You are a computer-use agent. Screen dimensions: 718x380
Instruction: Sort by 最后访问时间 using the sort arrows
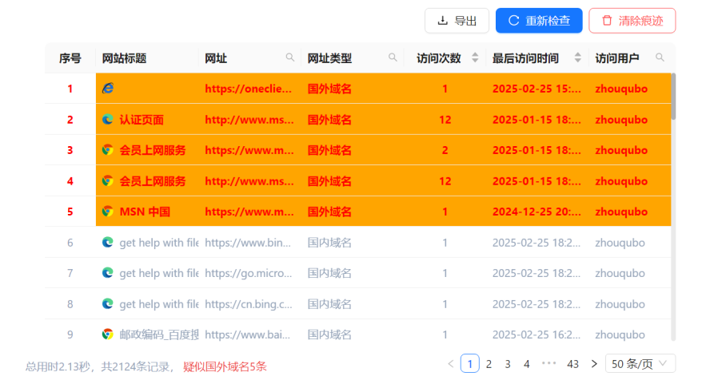576,58
